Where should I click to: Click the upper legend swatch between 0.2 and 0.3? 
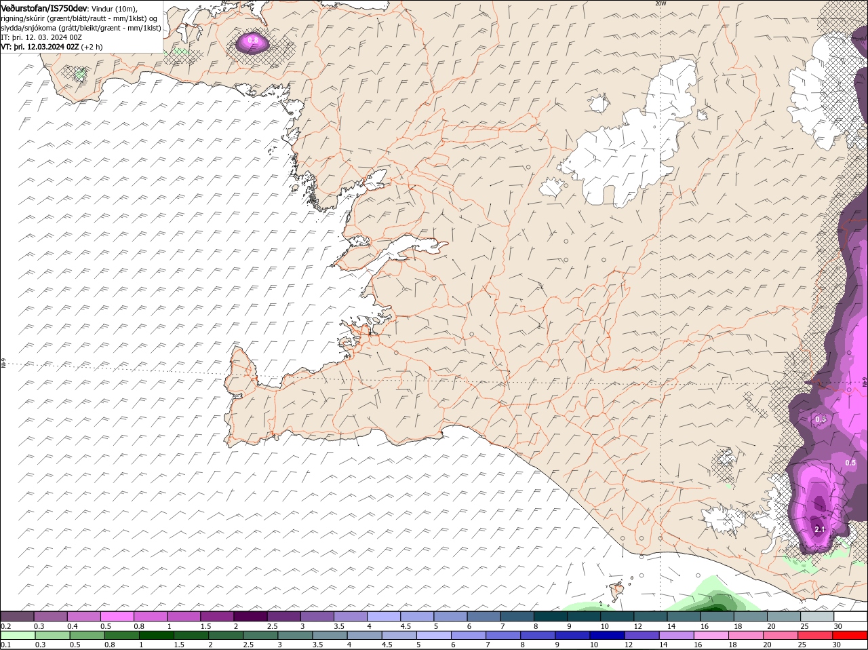click(x=18, y=616)
